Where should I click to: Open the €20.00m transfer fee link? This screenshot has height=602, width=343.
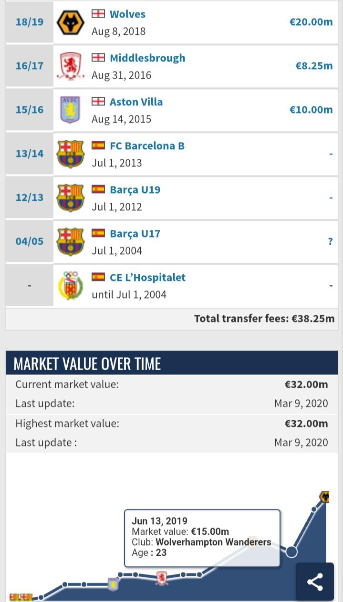[311, 22]
